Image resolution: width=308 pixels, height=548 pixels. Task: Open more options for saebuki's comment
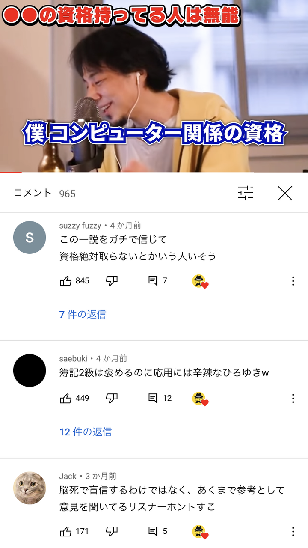point(293,399)
